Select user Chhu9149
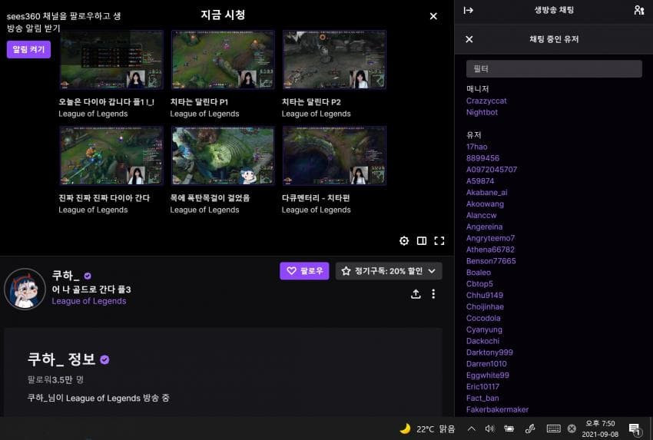653x440 pixels. click(x=484, y=295)
